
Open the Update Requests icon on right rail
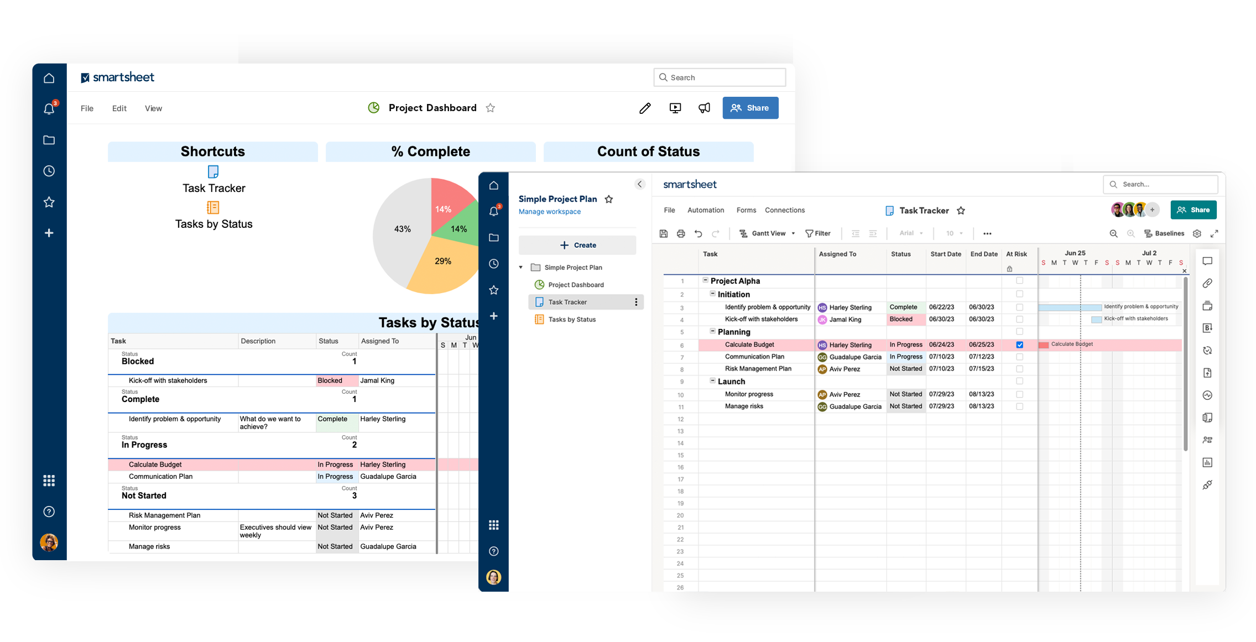1207,351
